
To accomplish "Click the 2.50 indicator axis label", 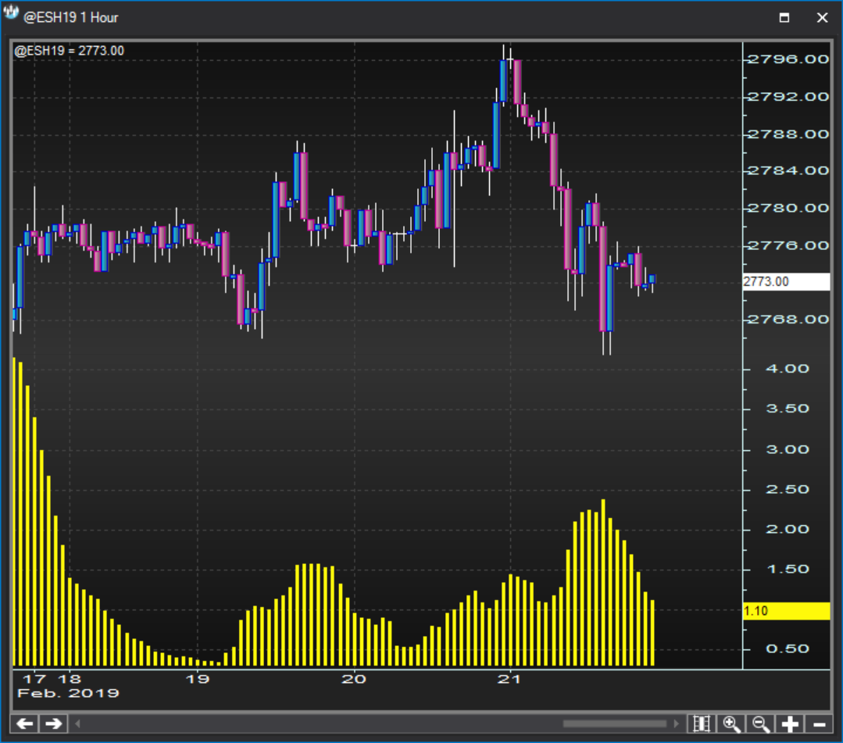I will point(787,489).
